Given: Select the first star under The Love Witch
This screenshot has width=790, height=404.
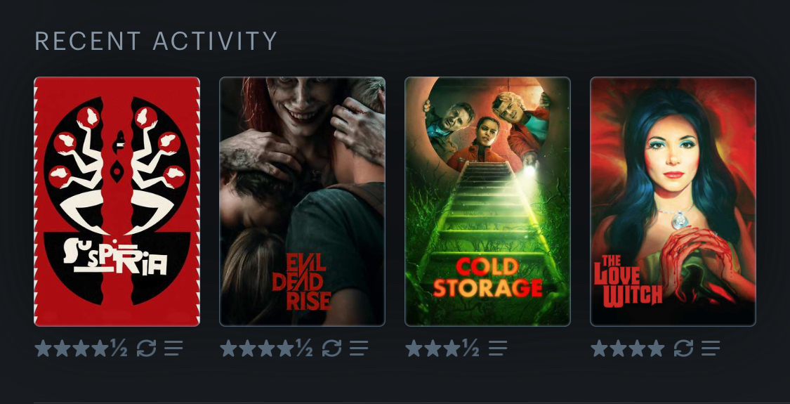Looking at the screenshot, I should coord(600,348).
